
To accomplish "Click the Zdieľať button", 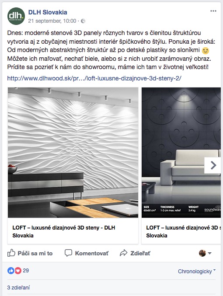I will (x=135, y=253).
